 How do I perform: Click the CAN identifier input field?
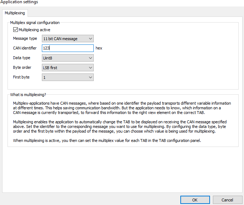[68, 48]
